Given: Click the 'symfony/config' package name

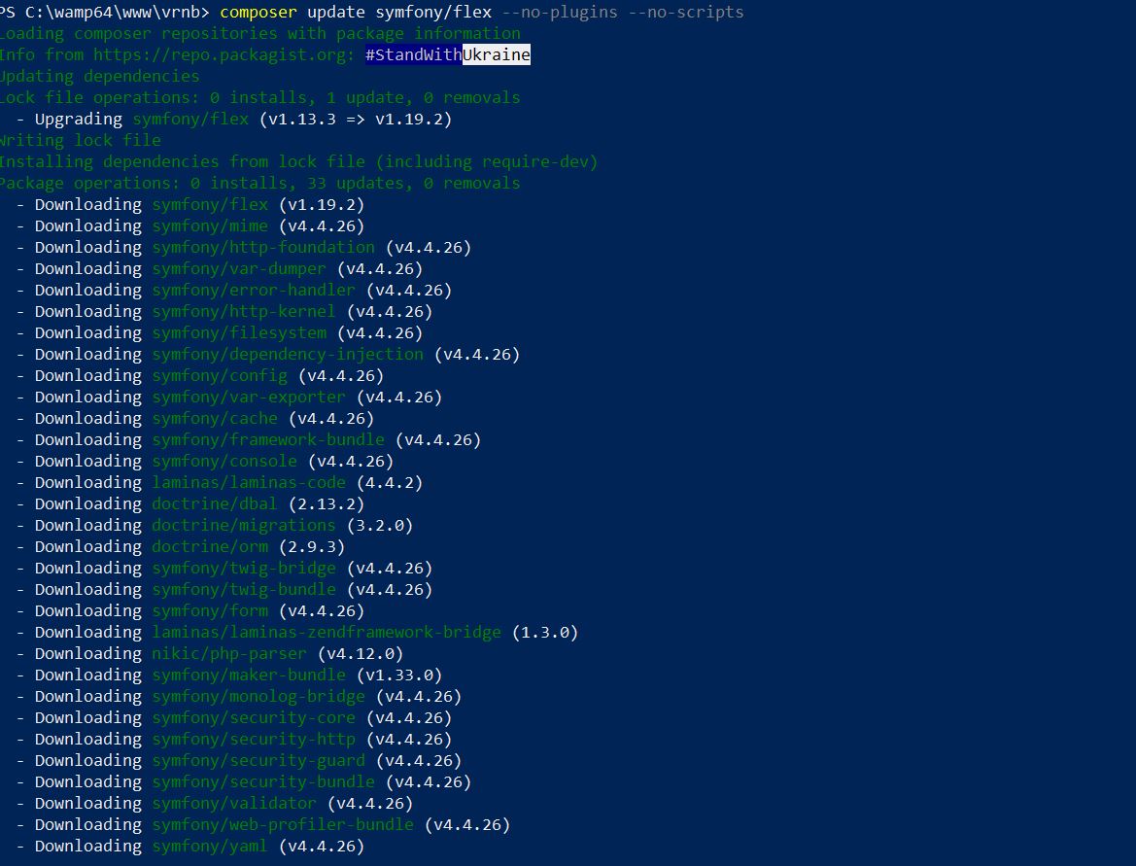Looking at the screenshot, I should pos(220,375).
